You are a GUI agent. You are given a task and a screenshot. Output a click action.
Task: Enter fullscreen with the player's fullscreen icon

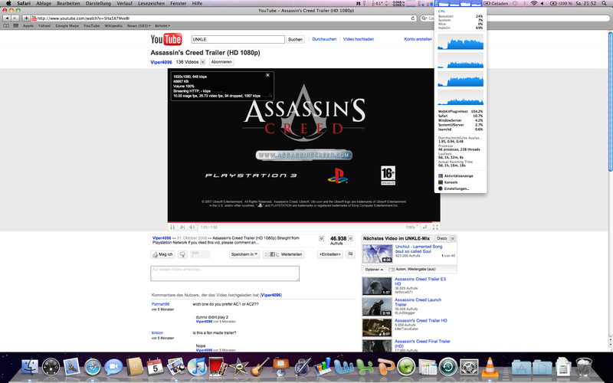[x=435, y=227]
